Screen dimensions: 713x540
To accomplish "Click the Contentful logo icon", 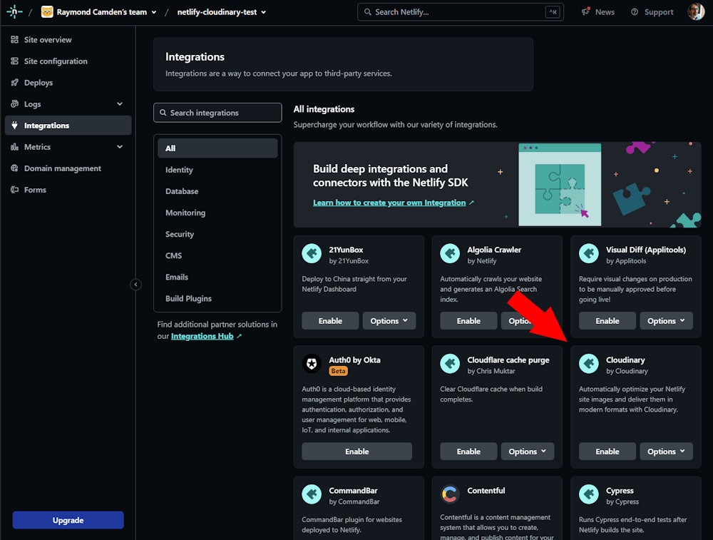I will click(x=450, y=494).
